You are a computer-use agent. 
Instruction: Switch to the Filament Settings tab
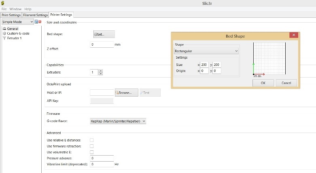pos(35,15)
